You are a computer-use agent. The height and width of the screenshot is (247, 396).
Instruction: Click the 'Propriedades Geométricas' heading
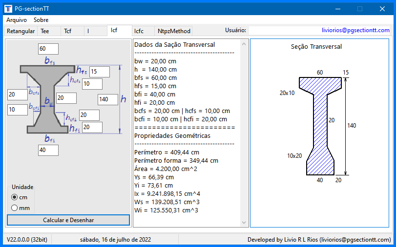[x=172, y=135]
